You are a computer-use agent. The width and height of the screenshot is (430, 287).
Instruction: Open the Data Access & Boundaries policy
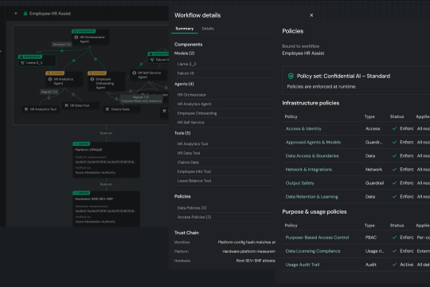pos(312,155)
